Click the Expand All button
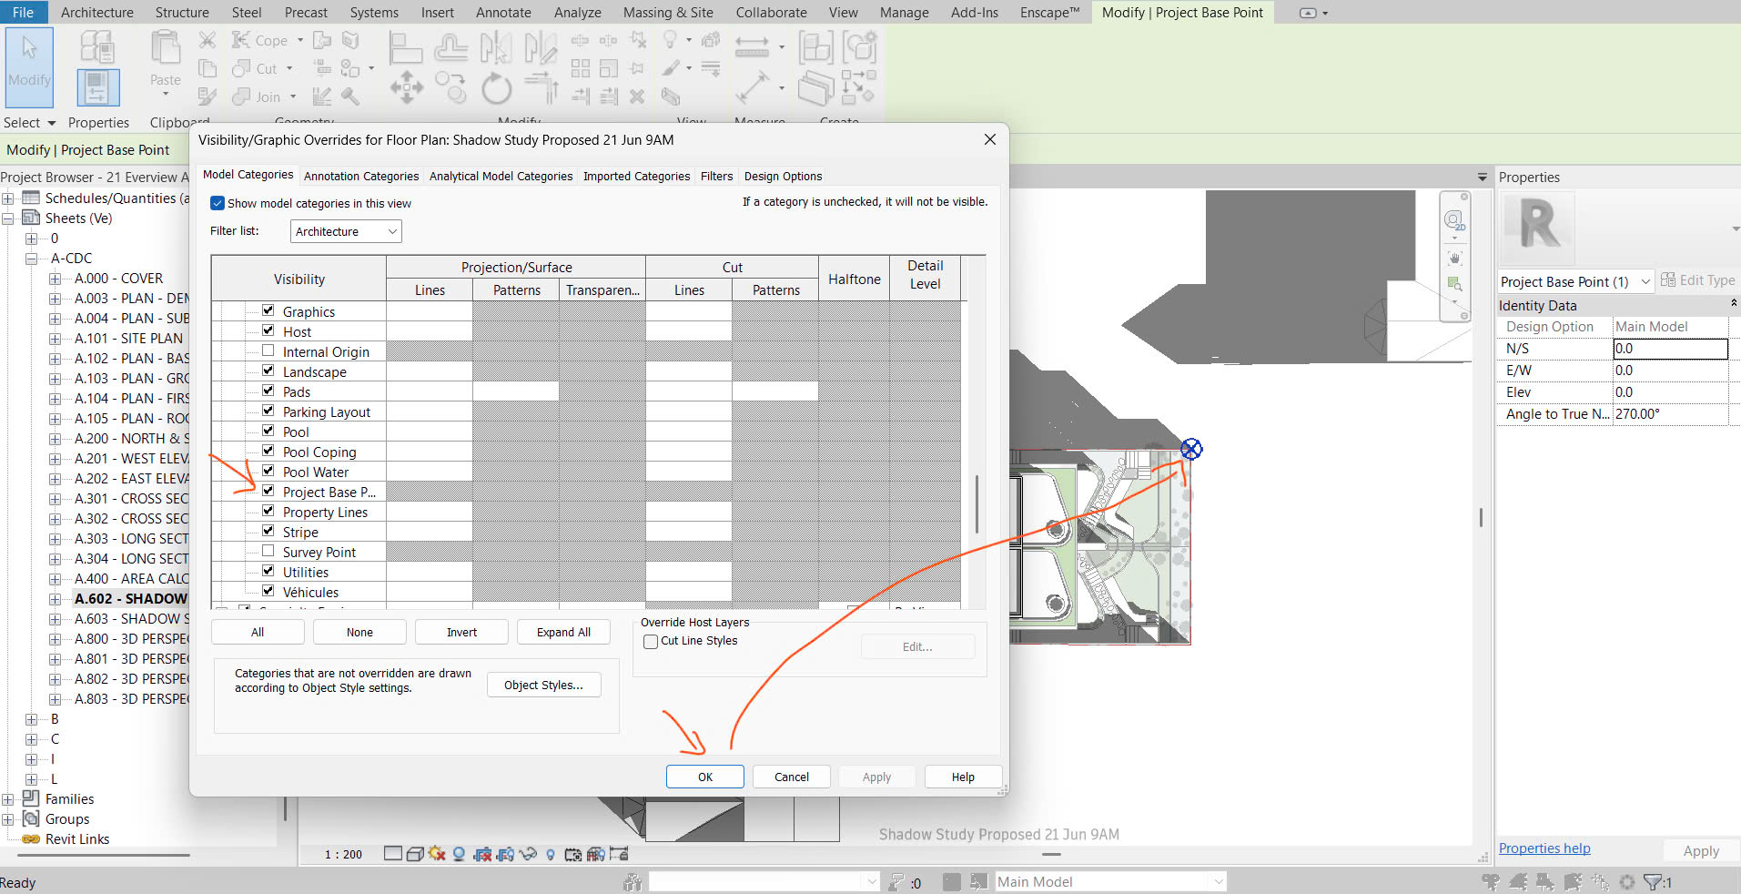 562,631
